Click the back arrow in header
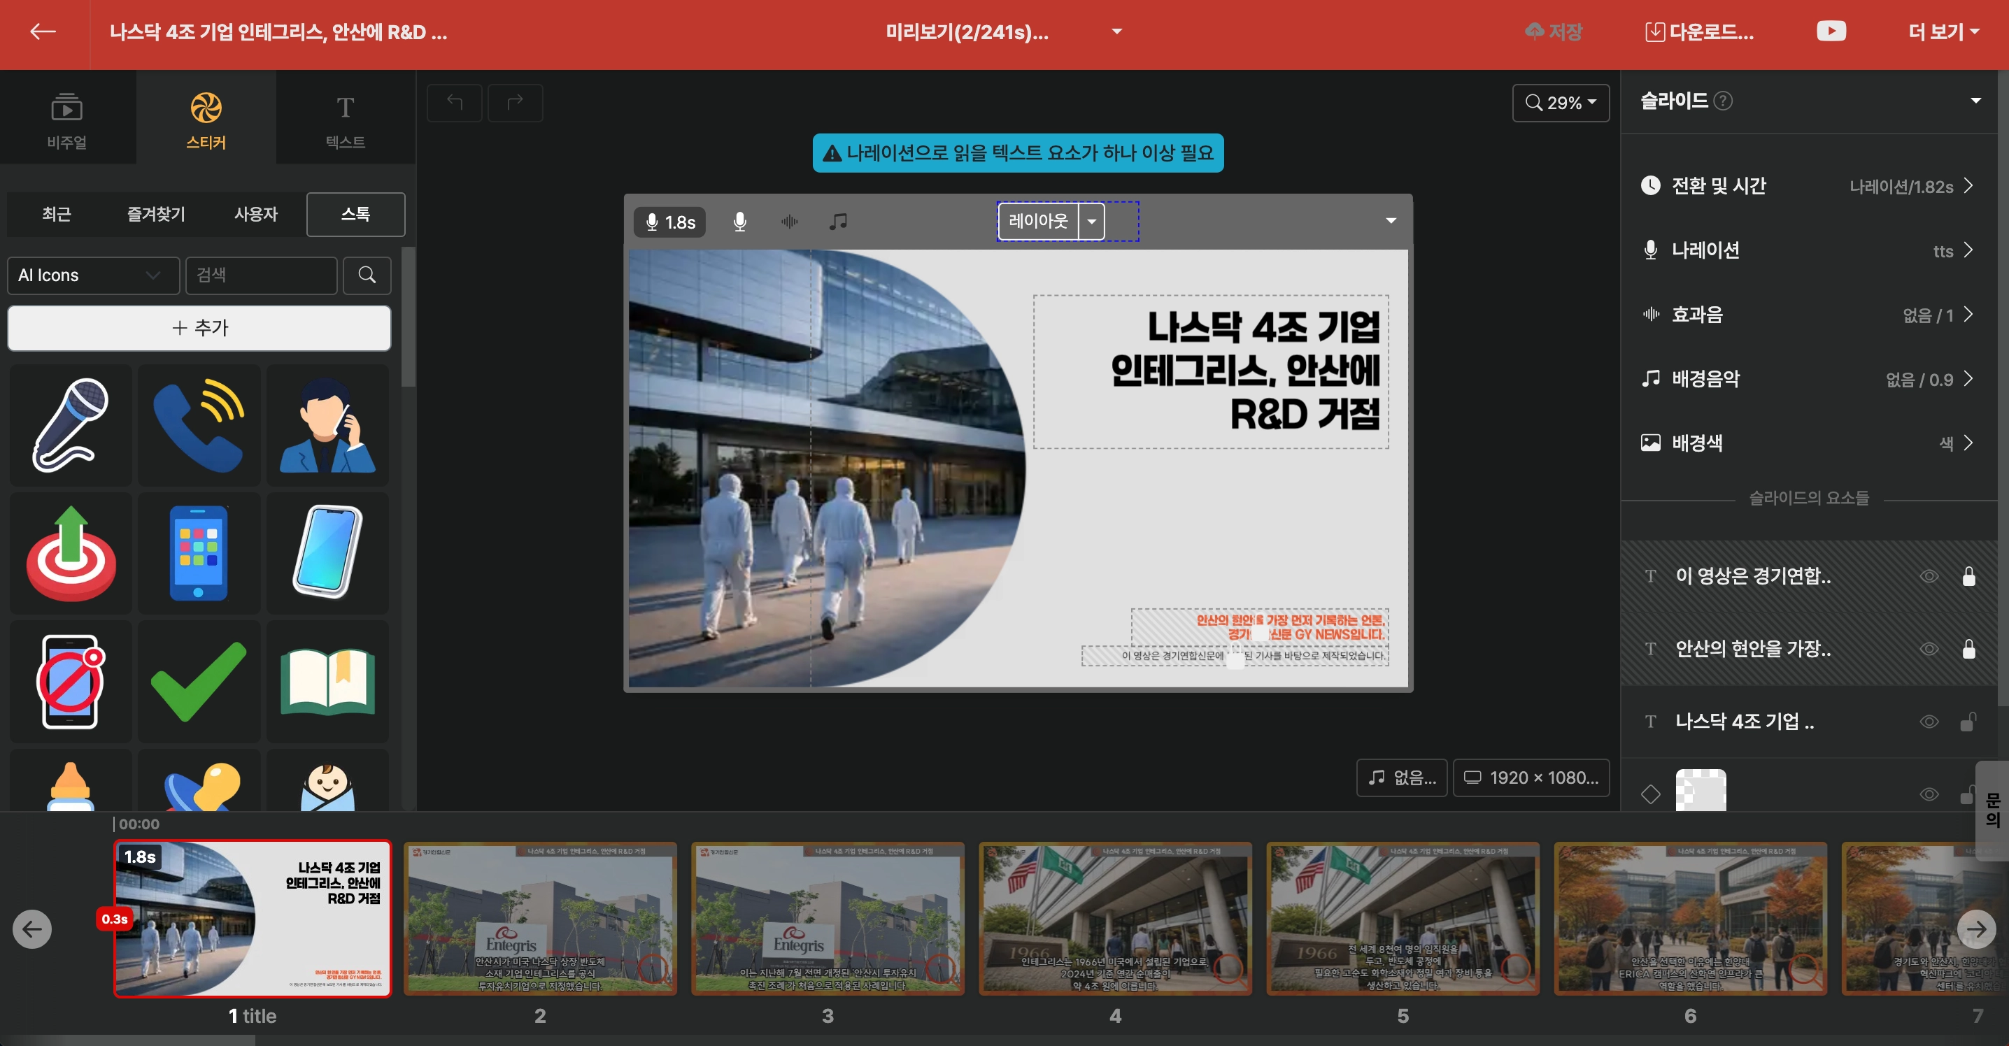This screenshot has width=2009, height=1046. [43, 31]
